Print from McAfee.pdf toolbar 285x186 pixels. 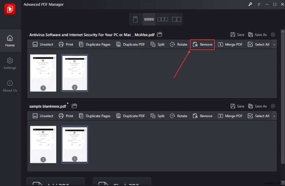(x=66, y=45)
